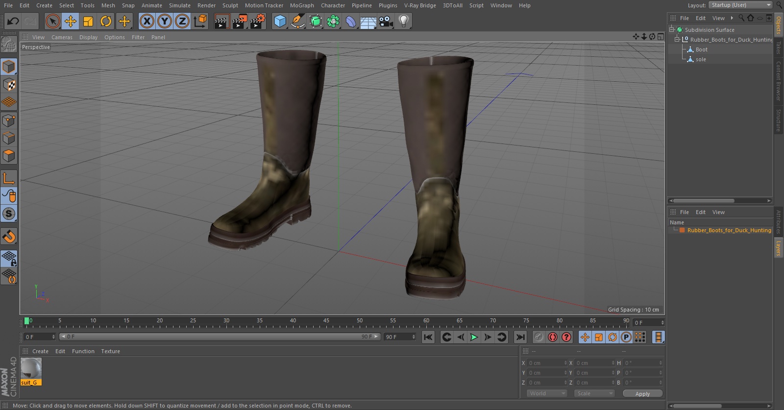Activate the Move tool

(71, 21)
